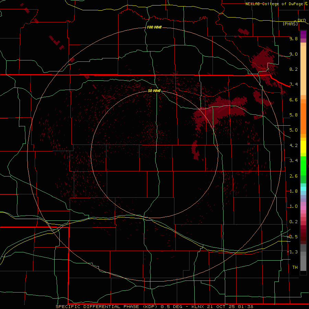This screenshot has height=309, width=309.
Task: Click the "100 NMI" range ring label
Action: [x=154, y=27]
